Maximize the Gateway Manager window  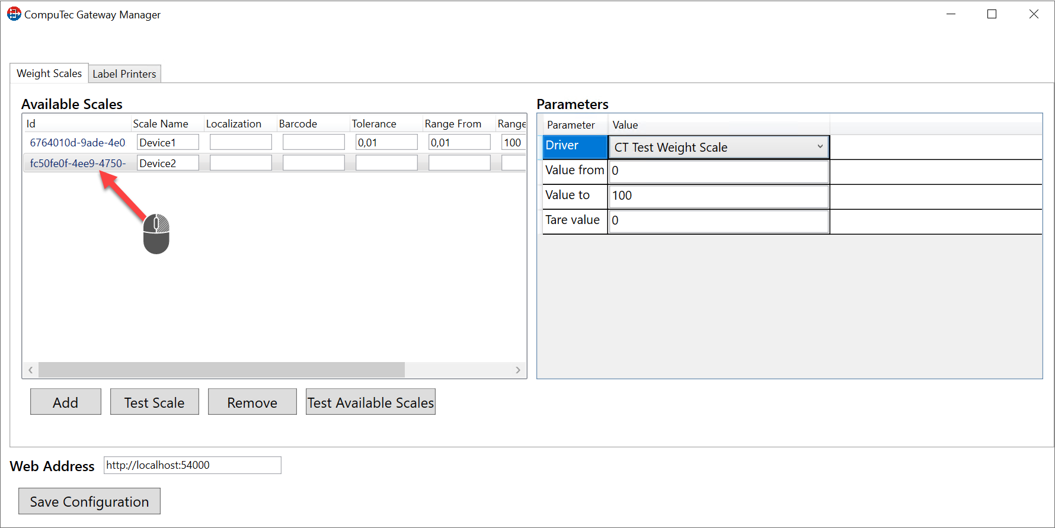992,14
